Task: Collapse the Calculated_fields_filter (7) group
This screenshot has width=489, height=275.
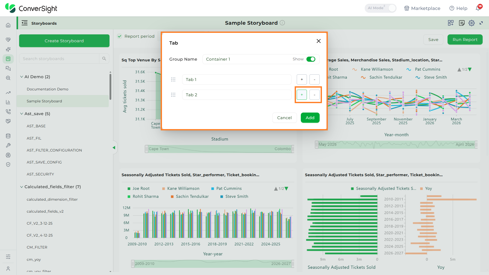Action: pos(22,187)
